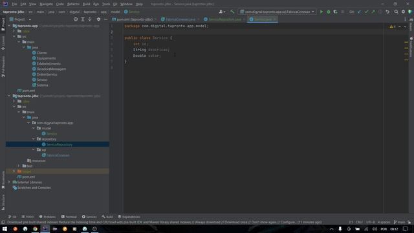Collapse tapronto-jdbc module node

(9, 96)
